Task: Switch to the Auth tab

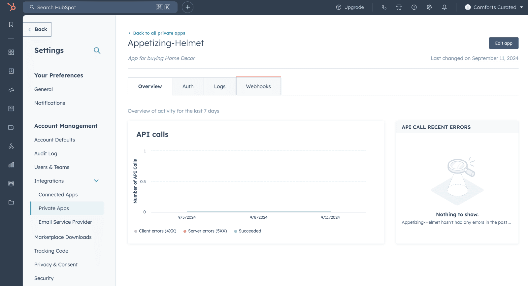Action: click(188, 86)
